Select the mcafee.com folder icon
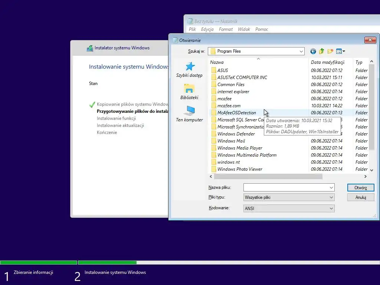 coord(213,105)
